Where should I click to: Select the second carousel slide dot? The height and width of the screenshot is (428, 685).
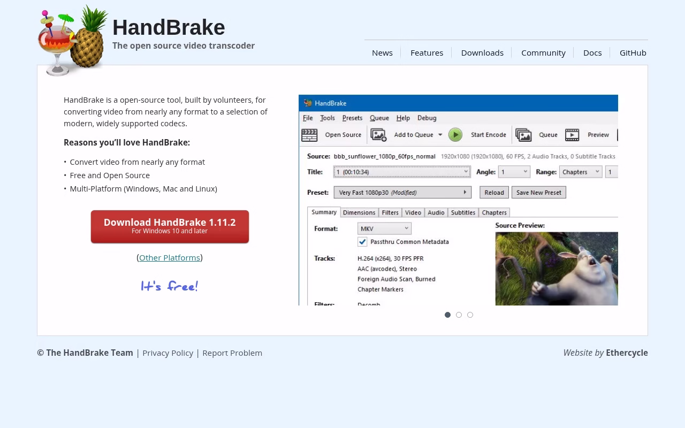459,315
